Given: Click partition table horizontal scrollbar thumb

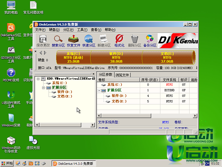Looking at the screenshot, I should pos(126,116).
